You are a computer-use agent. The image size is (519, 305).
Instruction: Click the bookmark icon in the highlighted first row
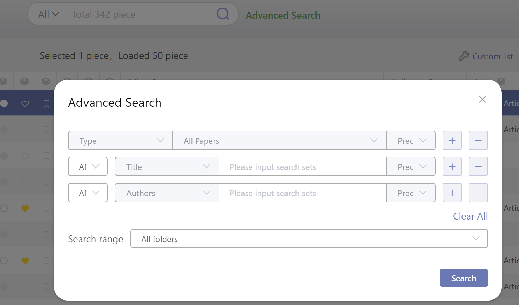tap(46, 103)
